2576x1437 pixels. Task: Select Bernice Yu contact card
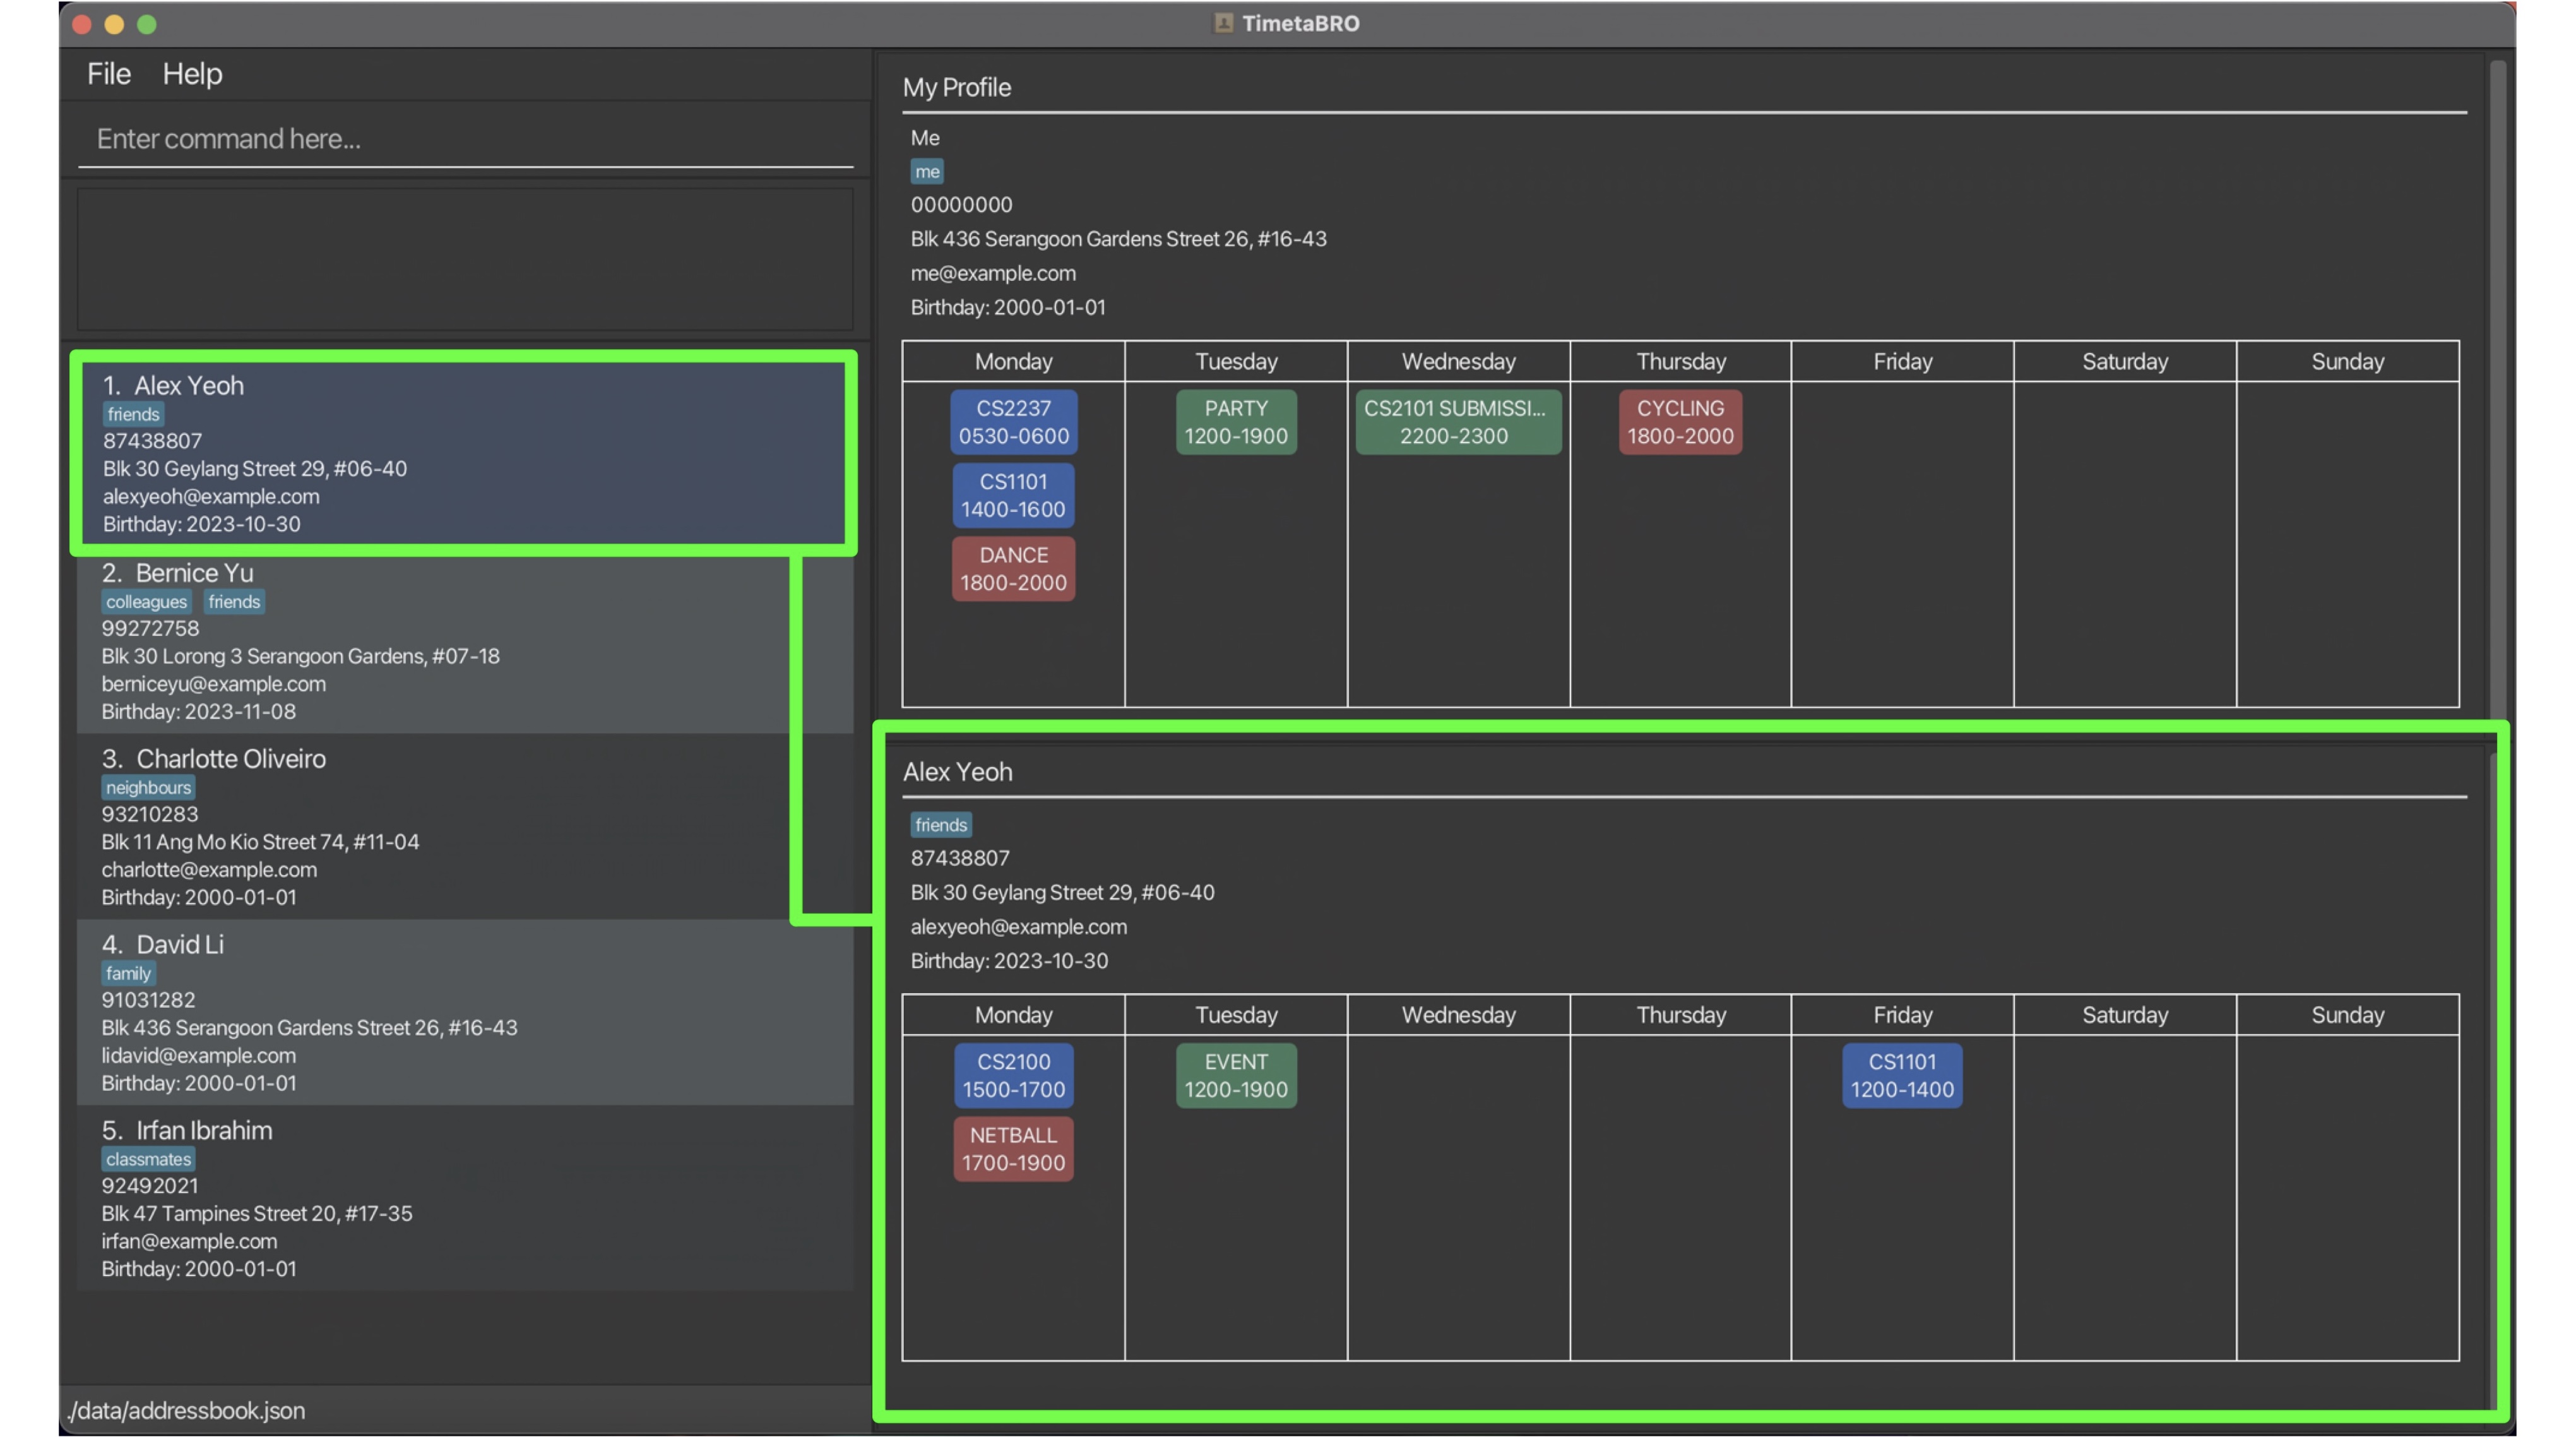point(465,640)
